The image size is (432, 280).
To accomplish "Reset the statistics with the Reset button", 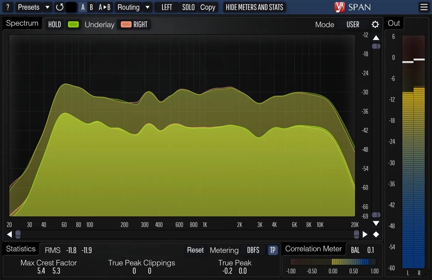I will coord(195,250).
